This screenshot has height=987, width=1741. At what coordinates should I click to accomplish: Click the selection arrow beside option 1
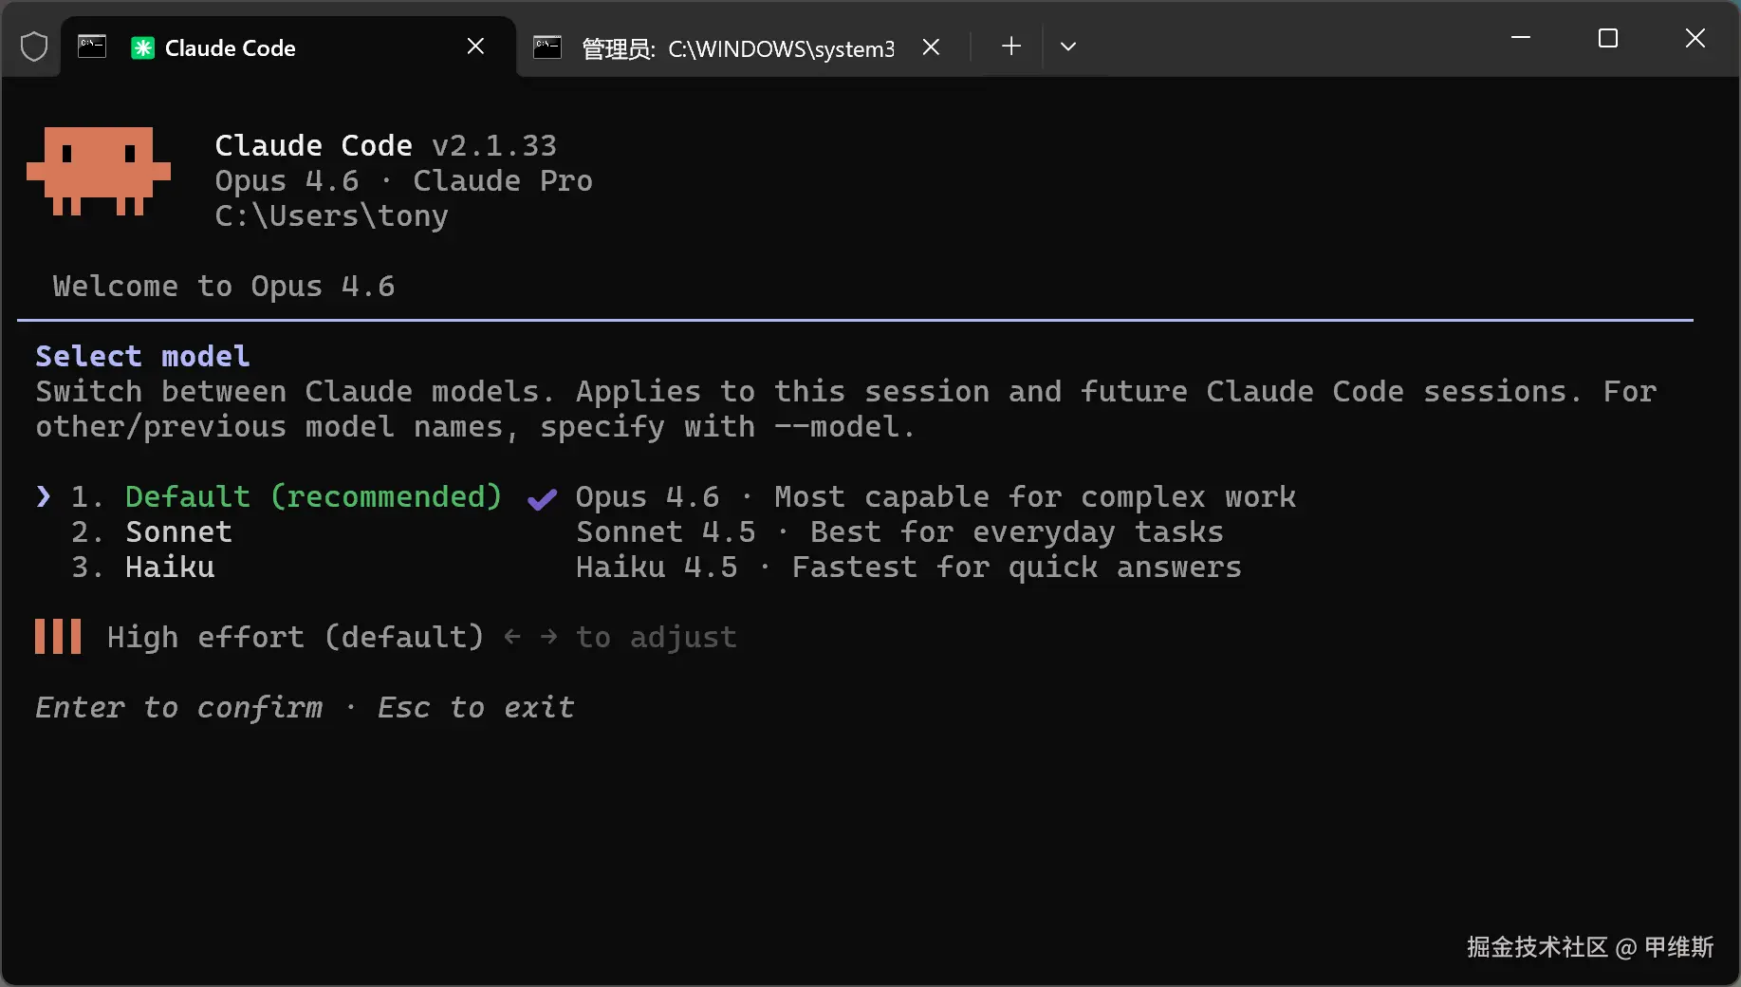[x=44, y=496]
